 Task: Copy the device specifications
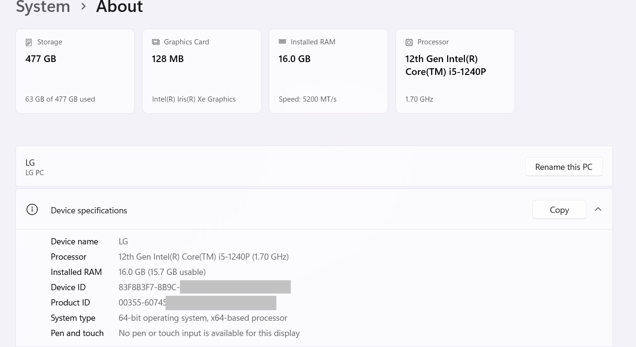(x=559, y=210)
